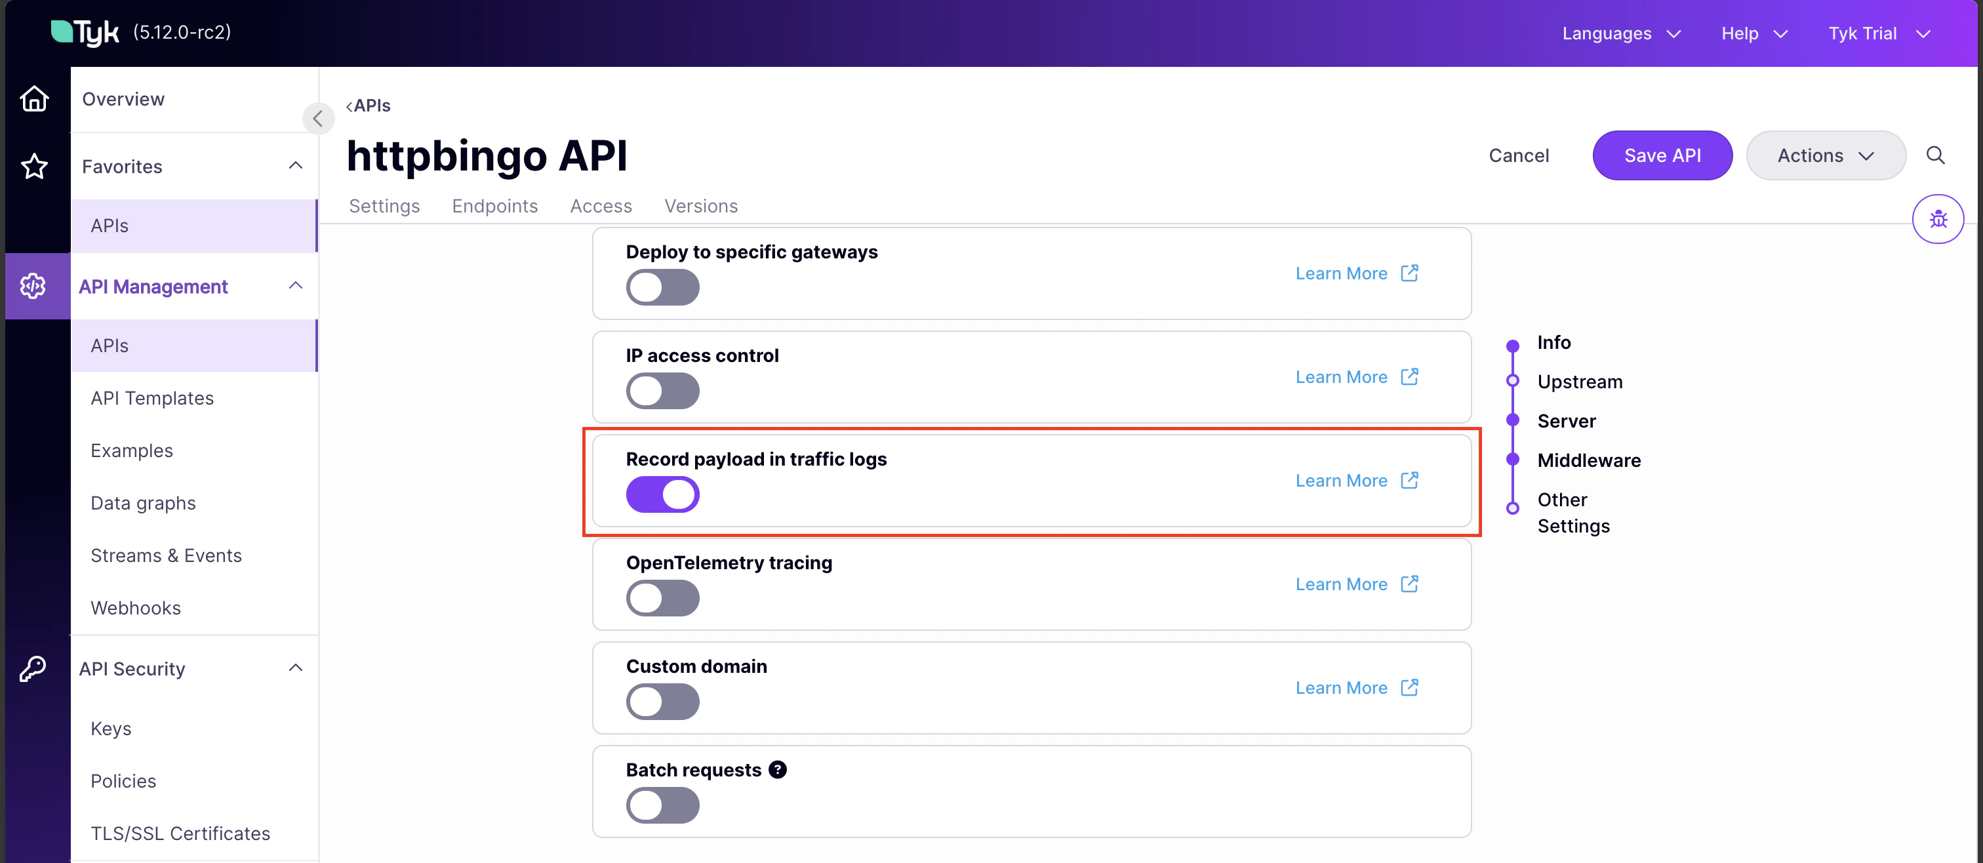Image resolution: width=1983 pixels, height=863 pixels.
Task: Open the Languages dropdown menu
Action: click(1620, 33)
